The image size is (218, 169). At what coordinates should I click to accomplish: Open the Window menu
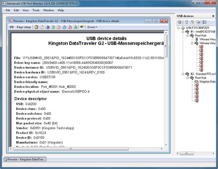(x=48, y=10)
